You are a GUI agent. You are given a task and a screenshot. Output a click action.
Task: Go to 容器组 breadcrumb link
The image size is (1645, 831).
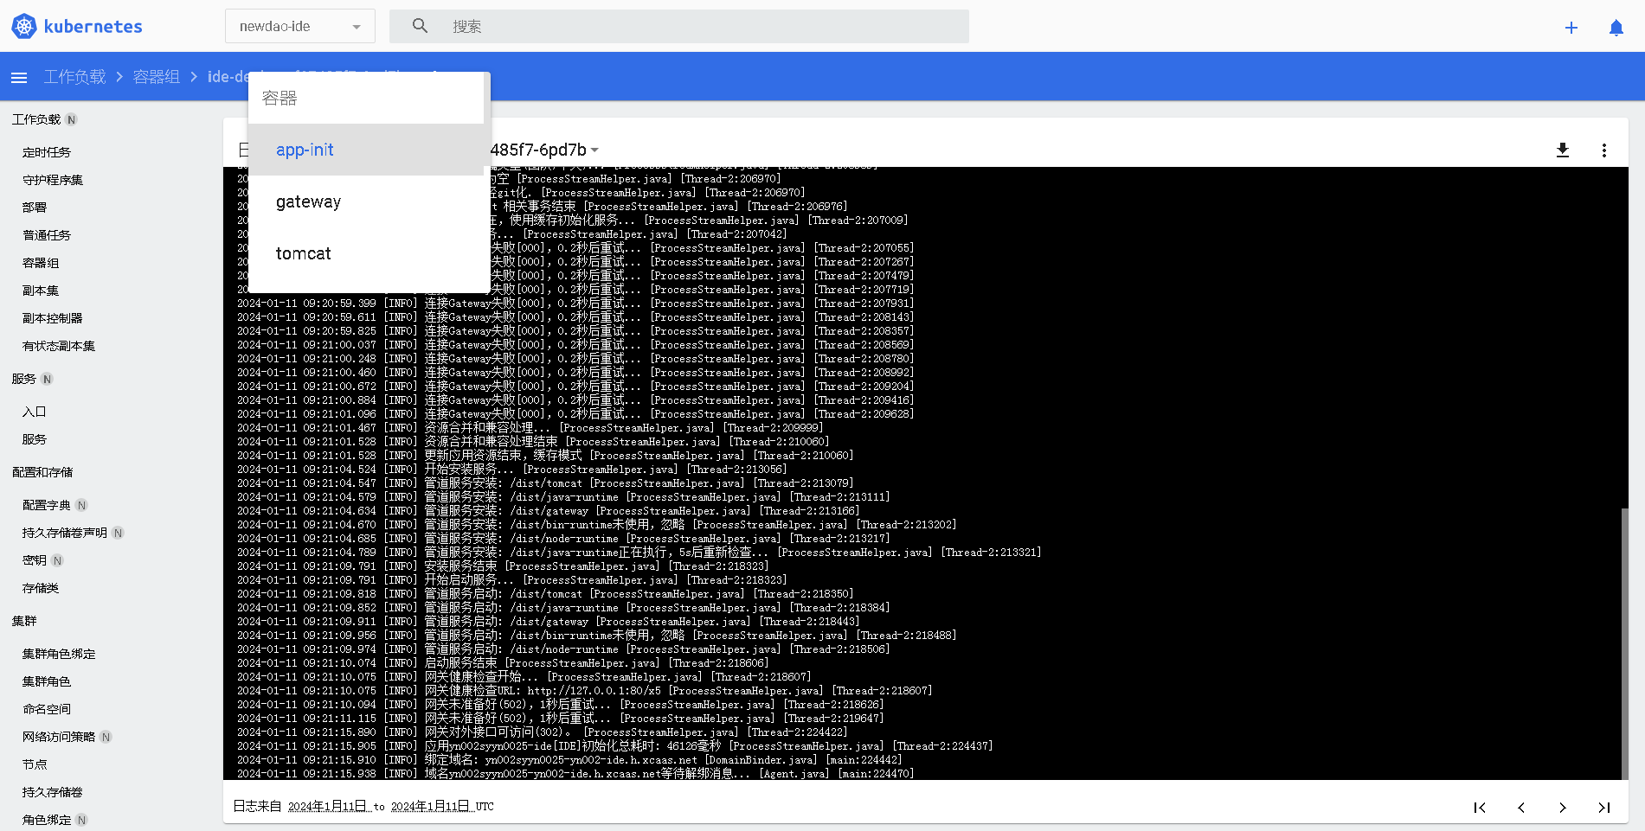click(157, 77)
